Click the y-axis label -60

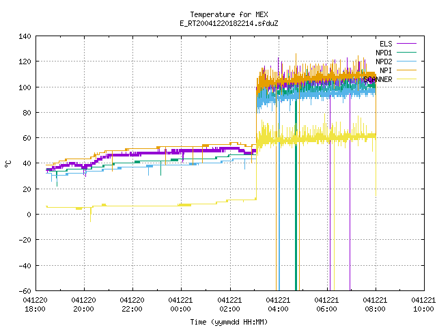(25, 291)
